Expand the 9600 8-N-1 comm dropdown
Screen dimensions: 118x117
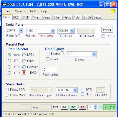point(75,90)
